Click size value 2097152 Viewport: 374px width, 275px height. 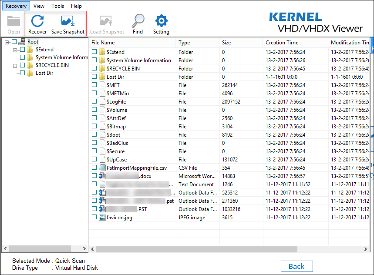pos(231,102)
